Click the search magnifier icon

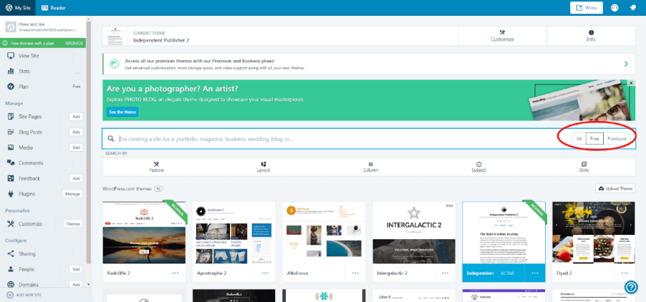pyautogui.click(x=111, y=139)
